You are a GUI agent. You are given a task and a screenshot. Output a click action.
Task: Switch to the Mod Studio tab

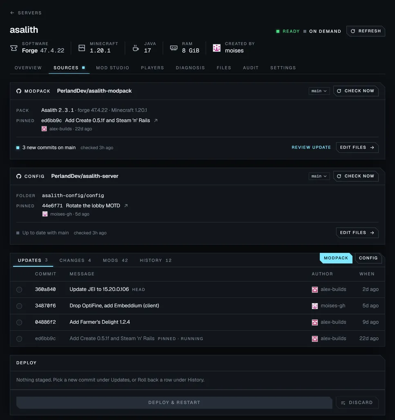[112, 68]
